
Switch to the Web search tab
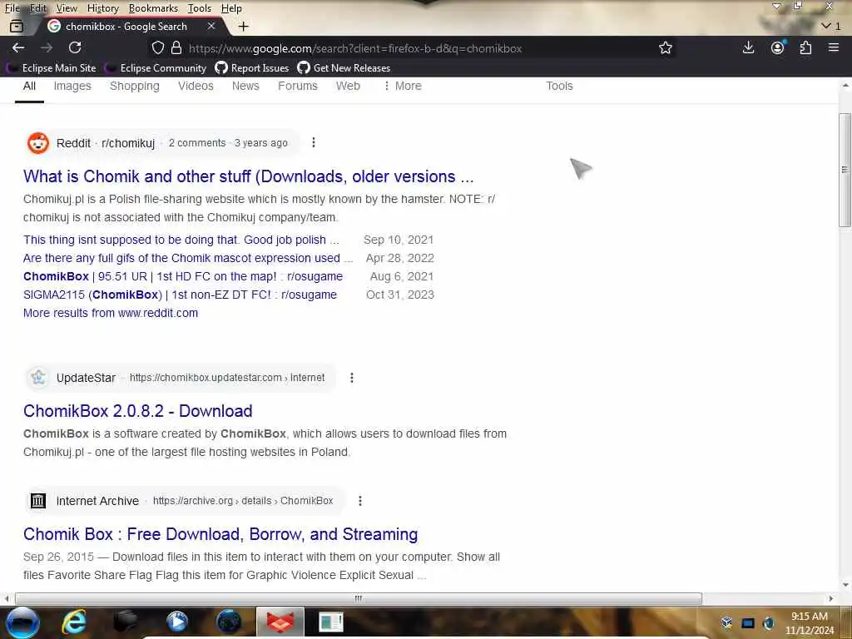coord(348,86)
